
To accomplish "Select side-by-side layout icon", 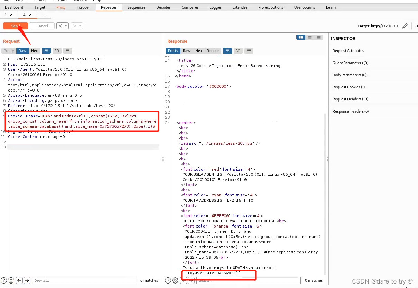I will 301,37.
